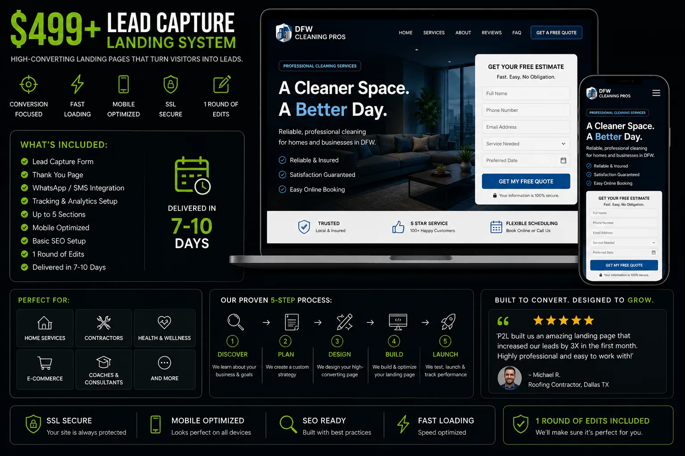Screen dimensions: 685x456
Task: Click the Conversion Focused target icon
Action: [29, 84]
